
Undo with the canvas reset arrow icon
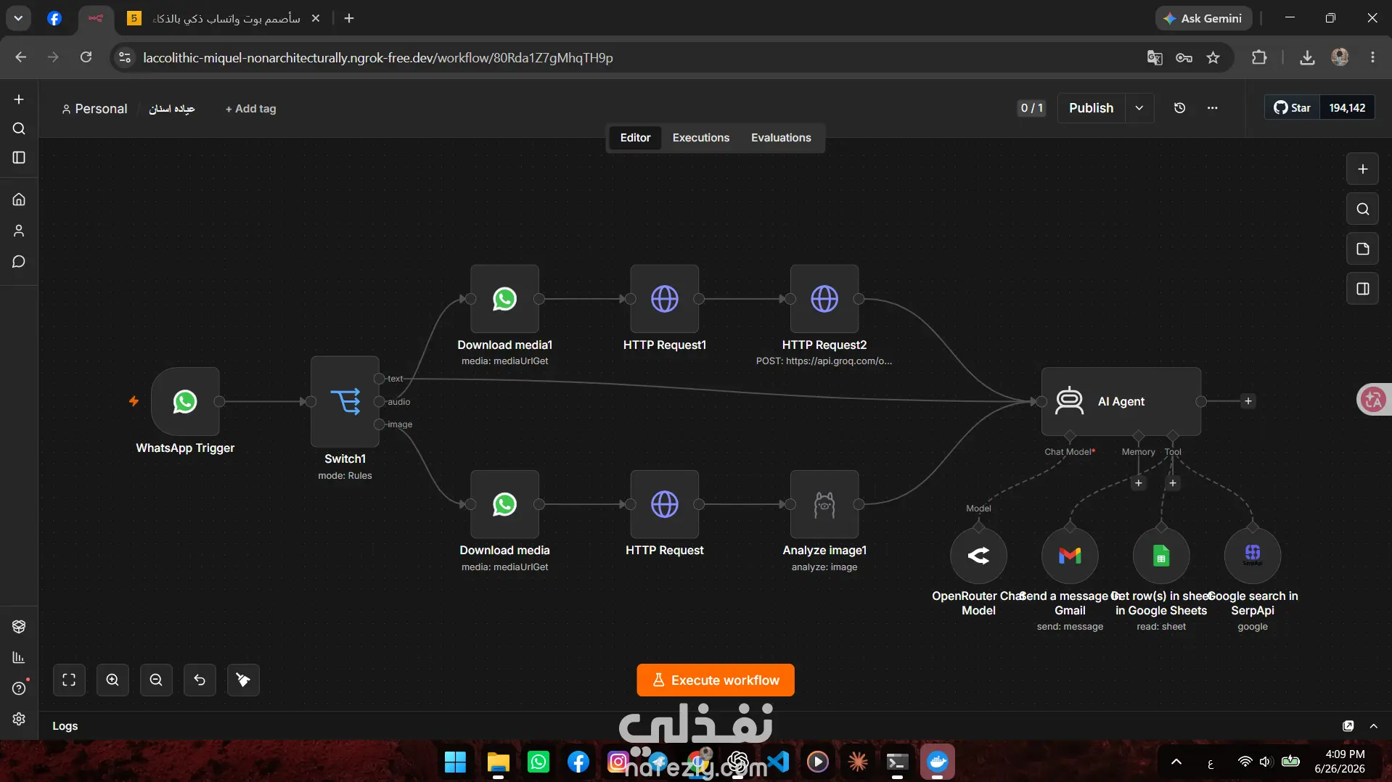tap(200, 680)
